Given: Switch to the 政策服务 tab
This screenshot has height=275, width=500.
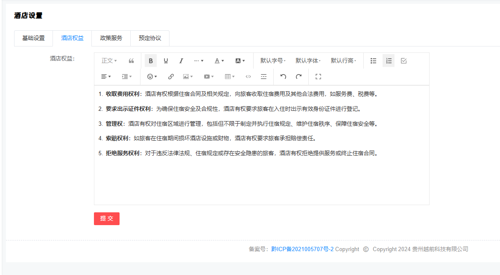Looking at the screenshot, I should coord(111,38).
